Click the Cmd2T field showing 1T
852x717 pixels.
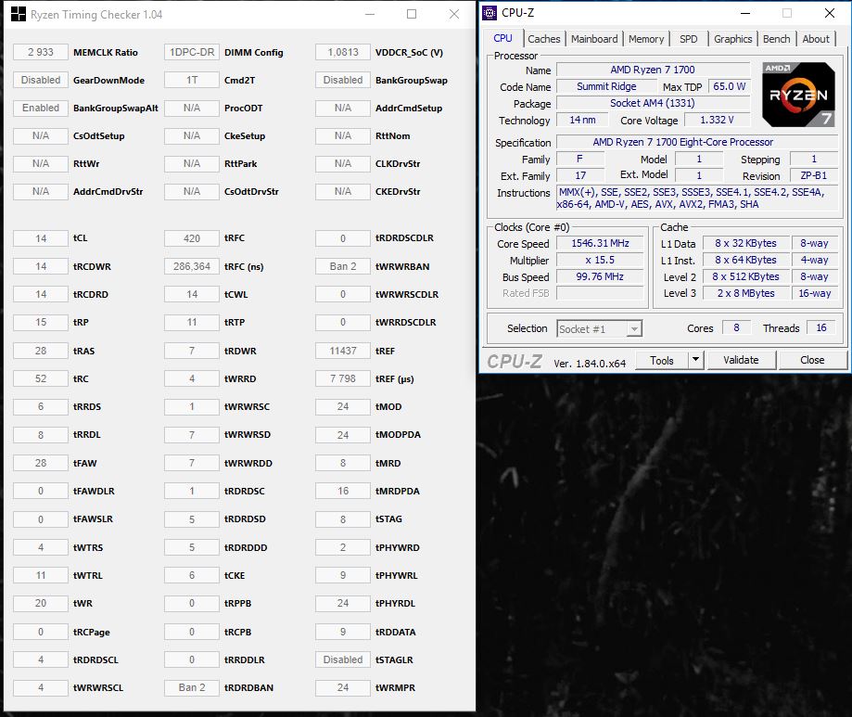192,80
